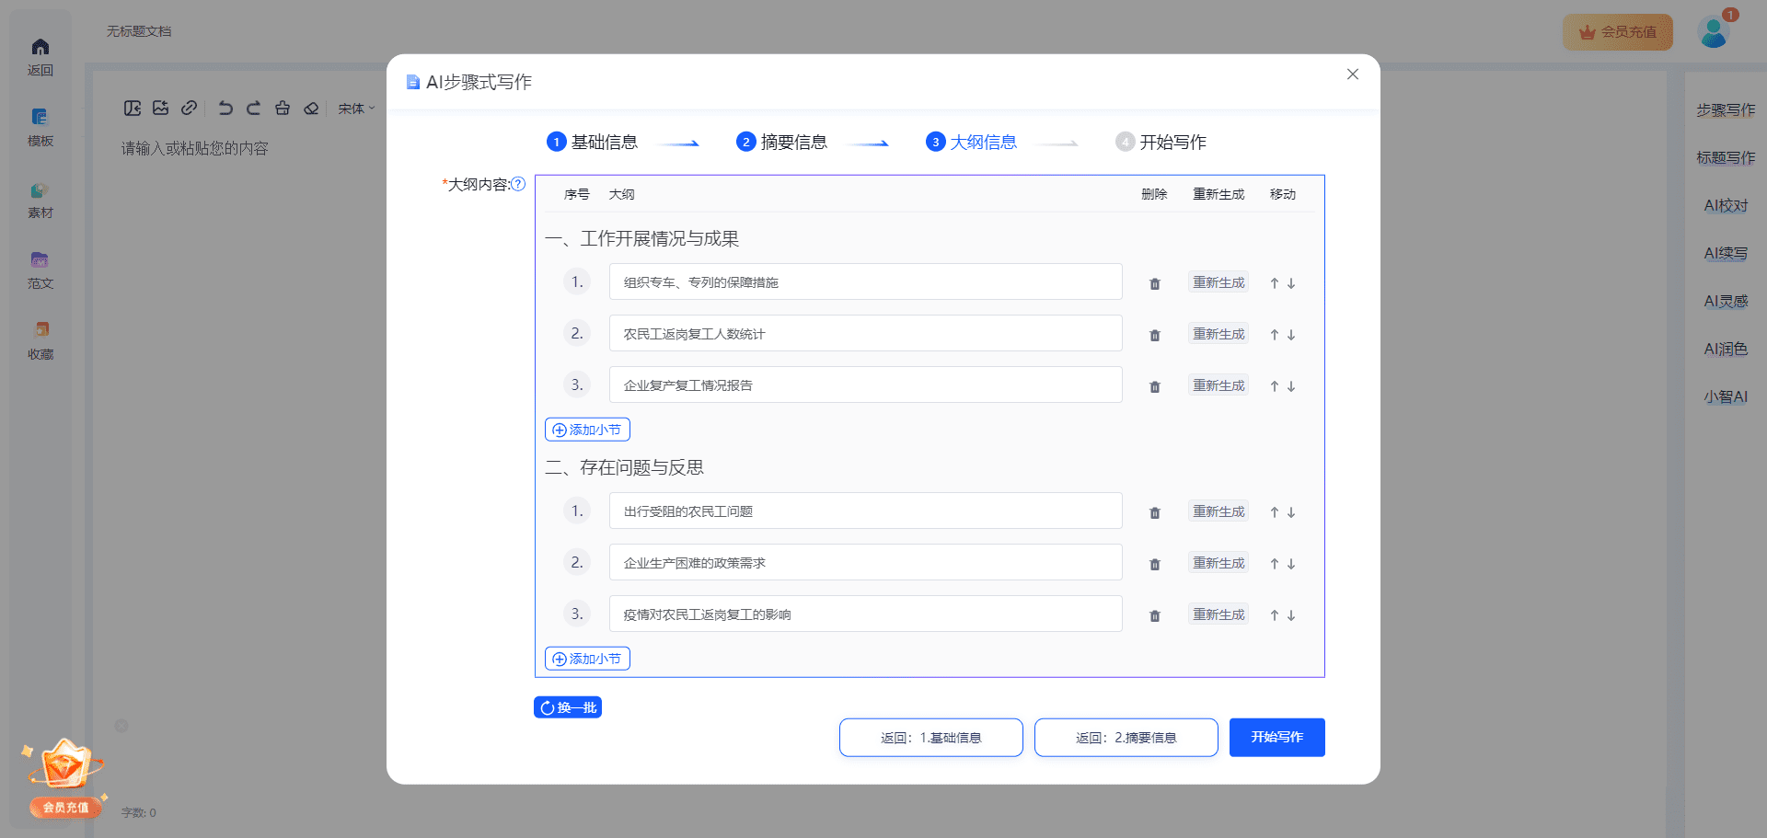Select the 摘要信息 step in wizard

click(781, 142)
